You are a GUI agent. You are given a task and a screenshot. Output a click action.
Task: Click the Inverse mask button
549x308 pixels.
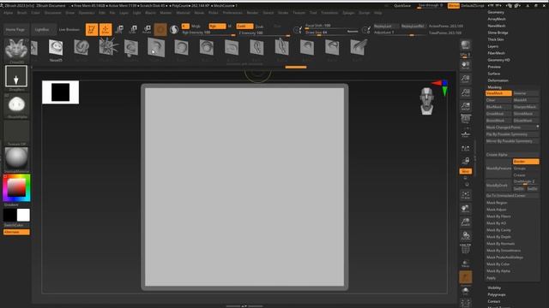click(x=526, y=93)
